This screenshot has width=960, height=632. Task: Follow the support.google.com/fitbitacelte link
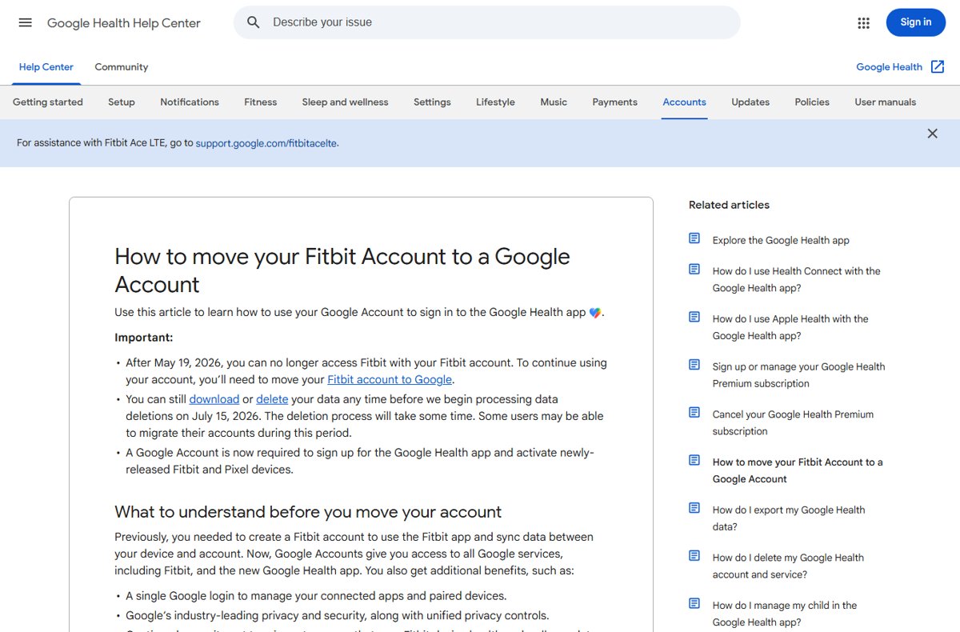(x=266, y=143)
